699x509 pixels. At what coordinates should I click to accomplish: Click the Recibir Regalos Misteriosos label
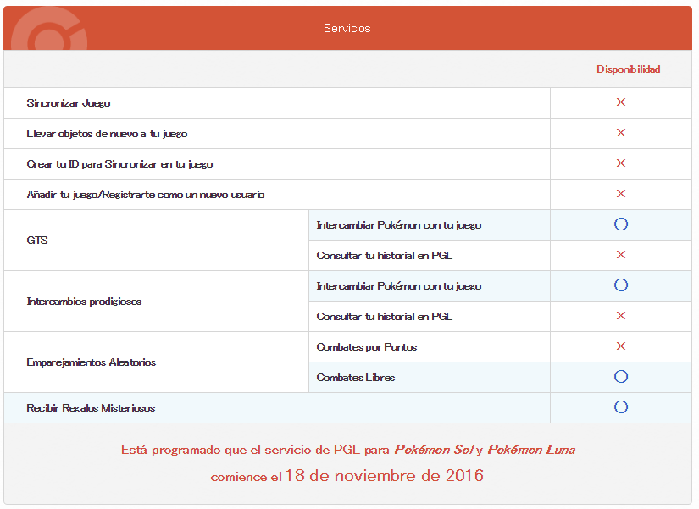pos(91,408)
